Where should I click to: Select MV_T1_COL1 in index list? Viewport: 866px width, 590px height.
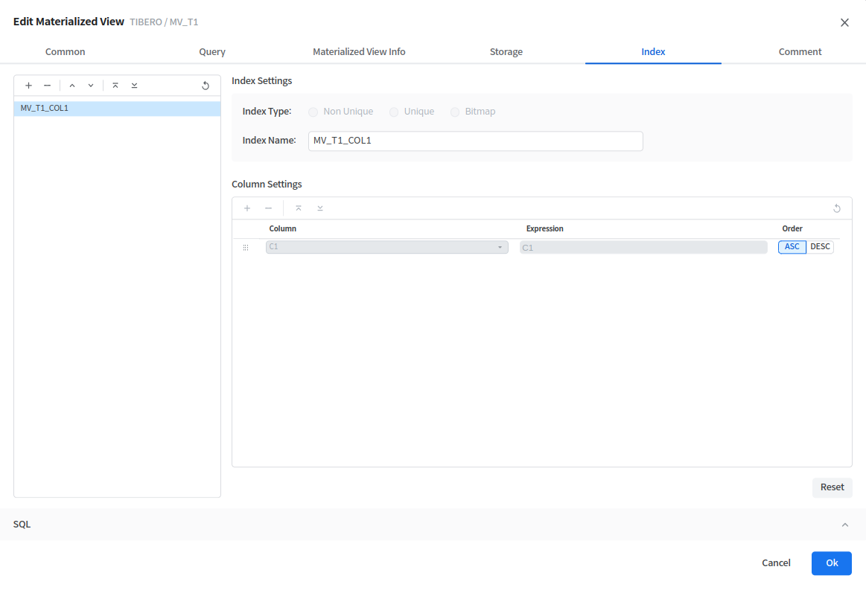[x=117, y=109]
